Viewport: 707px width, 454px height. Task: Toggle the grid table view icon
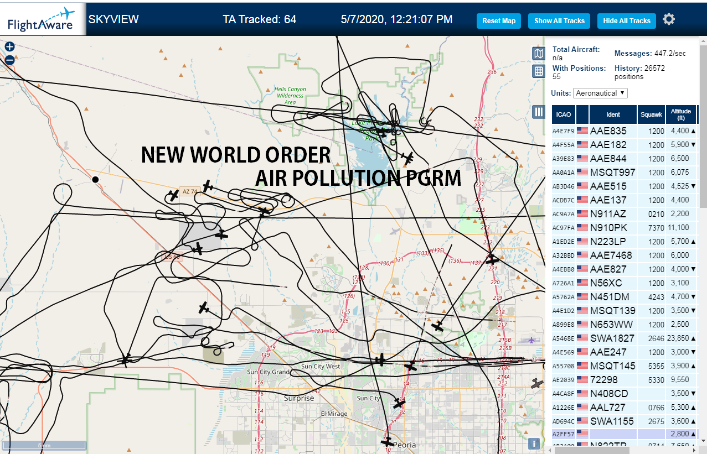click(539, 71)
